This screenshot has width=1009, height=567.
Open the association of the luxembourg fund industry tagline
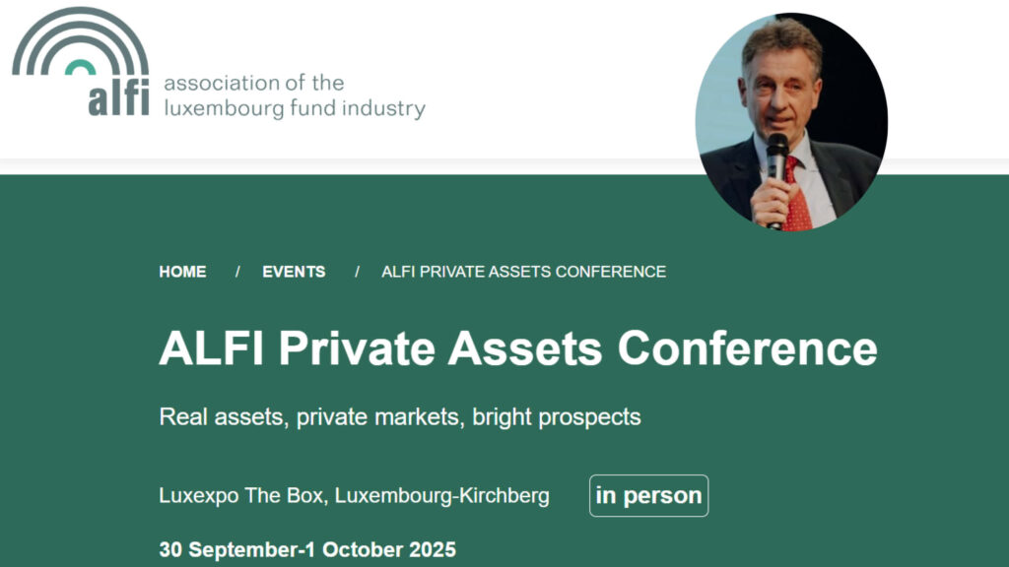[x=294, y=95]
